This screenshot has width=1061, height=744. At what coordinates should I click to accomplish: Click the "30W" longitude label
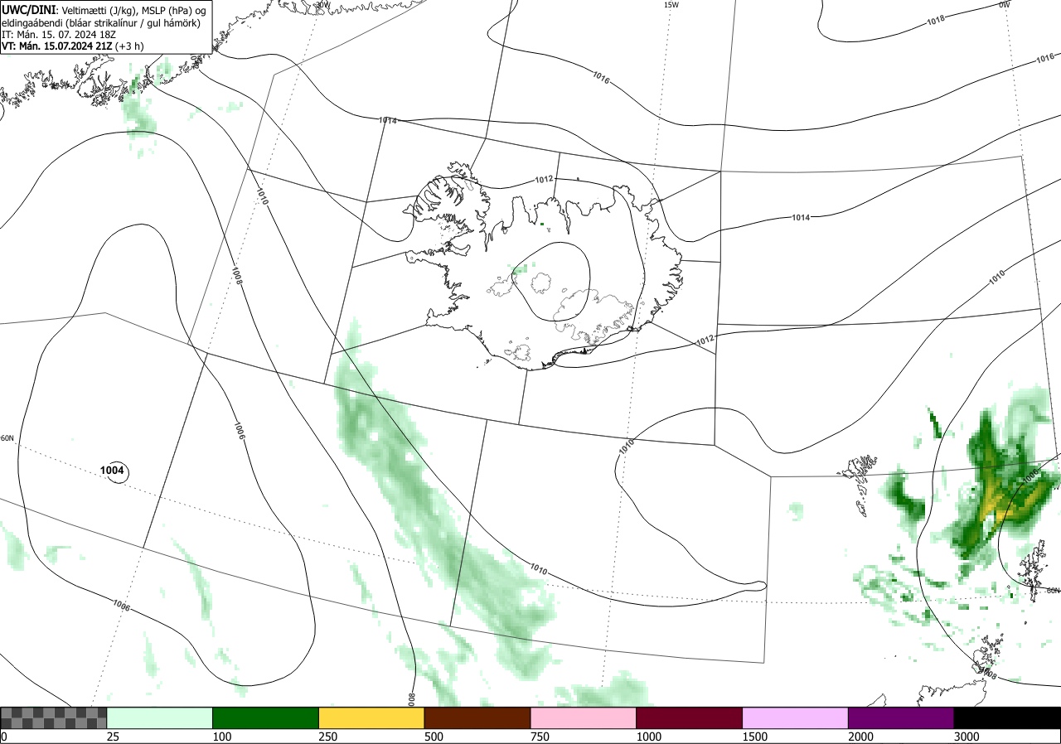point(322,4)
